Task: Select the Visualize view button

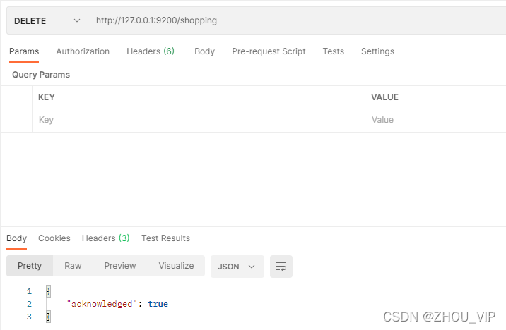Action: click(176, 266)
